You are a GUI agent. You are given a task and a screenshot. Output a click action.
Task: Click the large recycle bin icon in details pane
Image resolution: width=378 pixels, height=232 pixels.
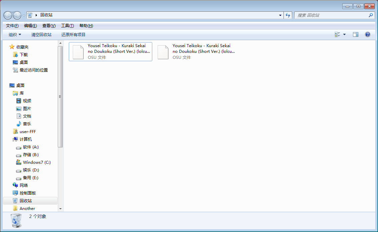point(16,220)
